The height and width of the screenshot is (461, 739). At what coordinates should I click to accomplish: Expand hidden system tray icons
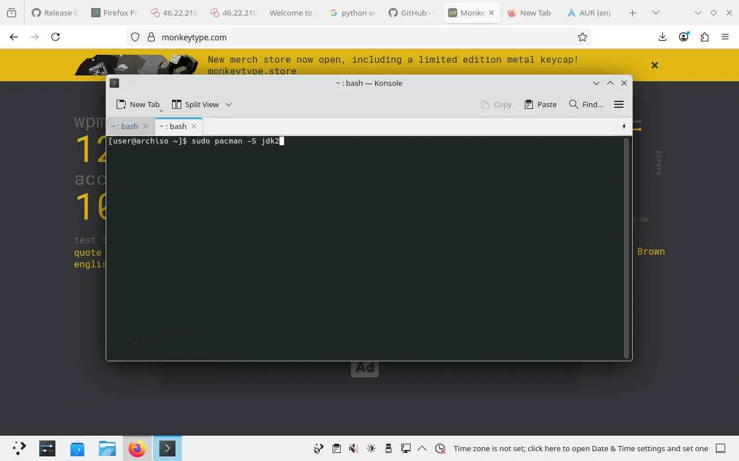(x=422, y=448)
